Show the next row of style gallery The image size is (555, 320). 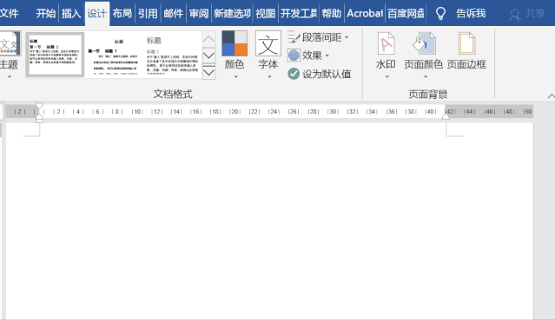tap(208, 56)
